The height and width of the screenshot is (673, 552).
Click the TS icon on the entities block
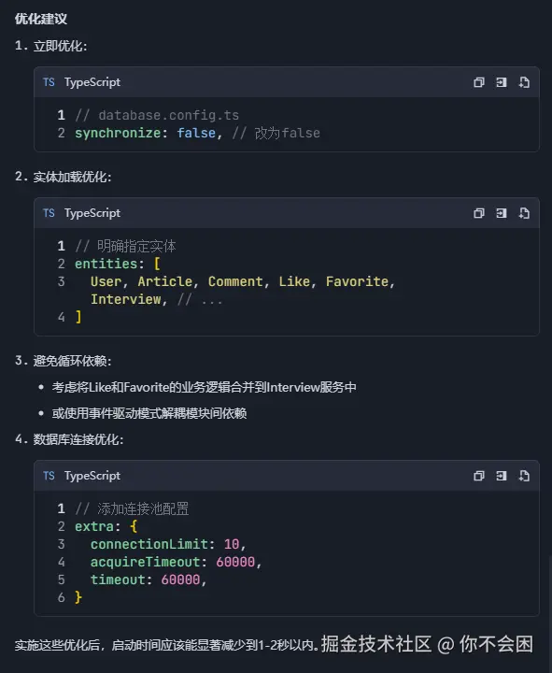(49, 213)
